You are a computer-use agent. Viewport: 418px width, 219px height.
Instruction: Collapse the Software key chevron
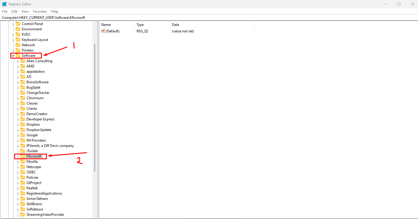tap(13, 56)
